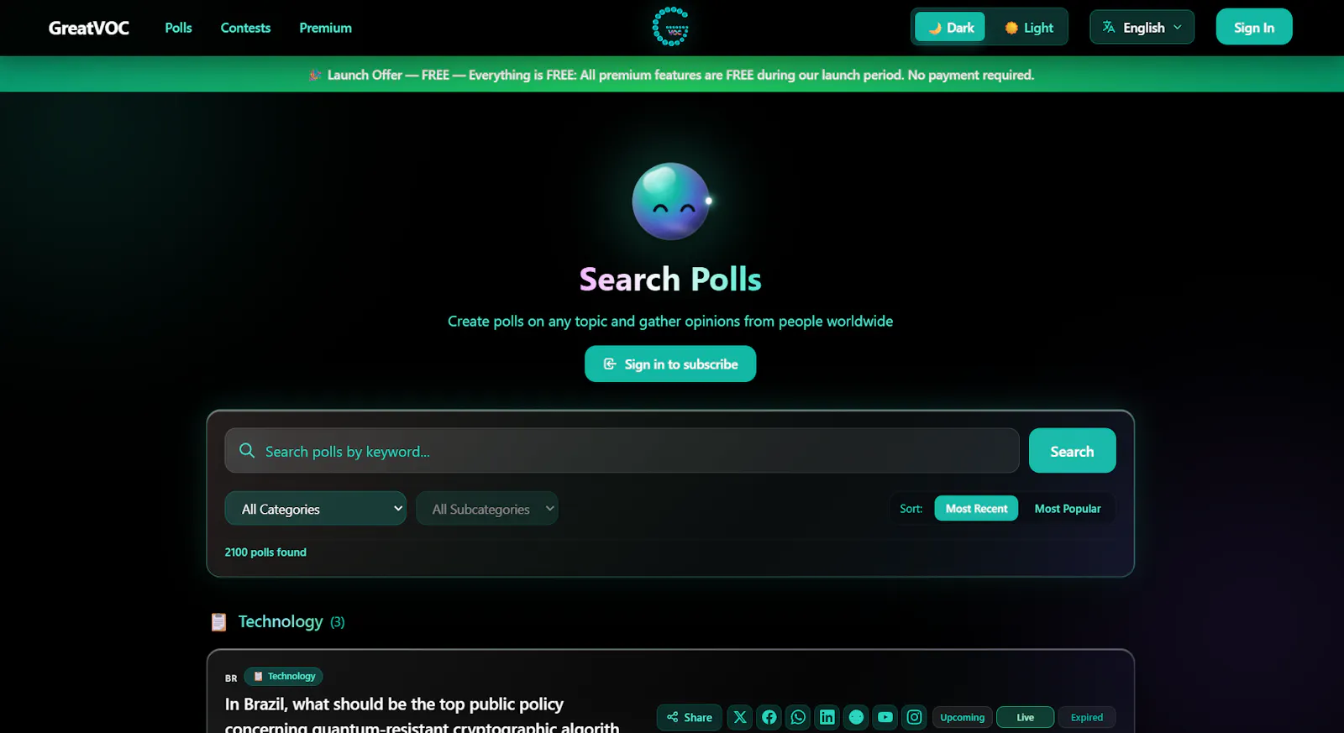Filter by Live status
The width and height of the screenshot is (1344, 733).
coord(1025,717)
